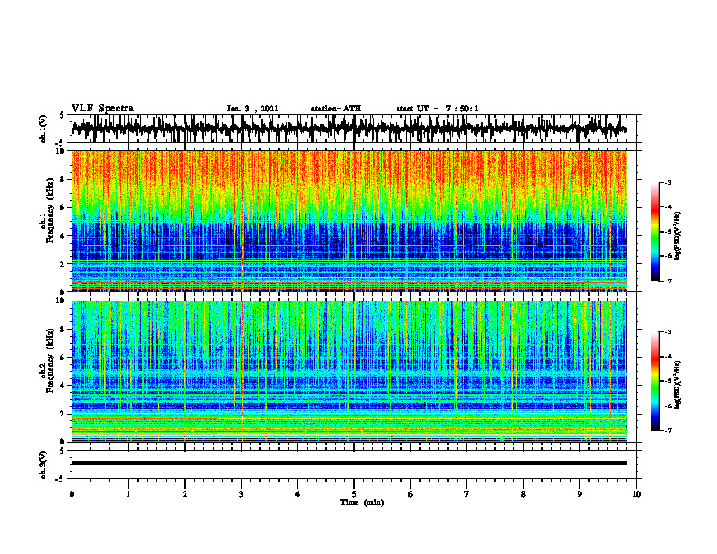
Task: Click the ch.2 frequency tick "6"
Action: (62, 357)
